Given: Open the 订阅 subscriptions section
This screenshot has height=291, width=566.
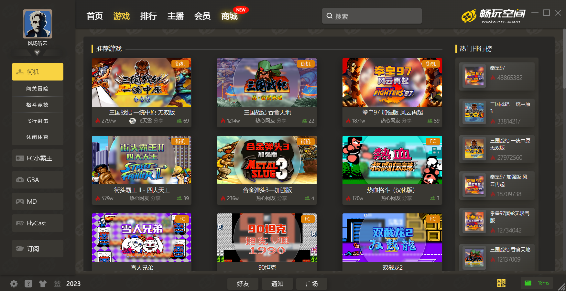Looking at the screenshot, I should [38, 249].
